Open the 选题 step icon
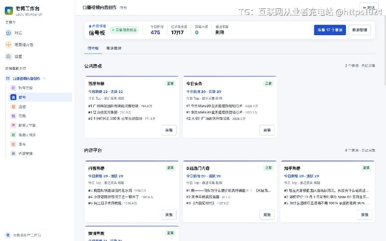The height and width of the screenshot is (241, 386). coord(14,107)
